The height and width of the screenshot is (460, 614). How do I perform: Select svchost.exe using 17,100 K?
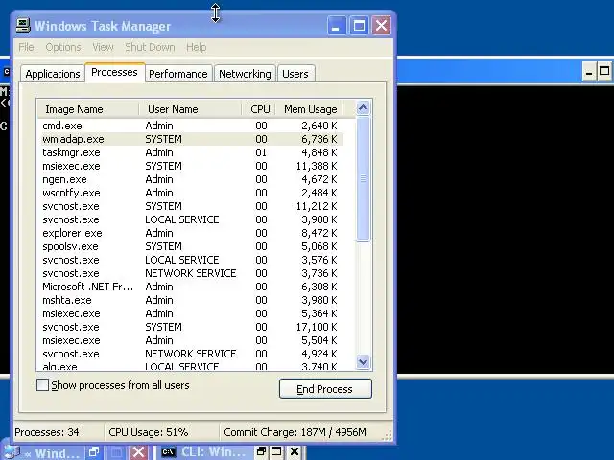[x=191, y=327]
